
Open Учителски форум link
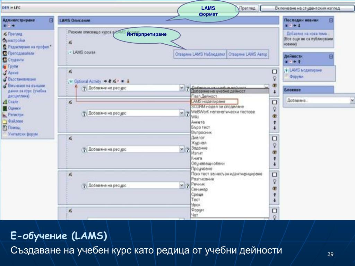pyautogui.click(x=23, y=134)
